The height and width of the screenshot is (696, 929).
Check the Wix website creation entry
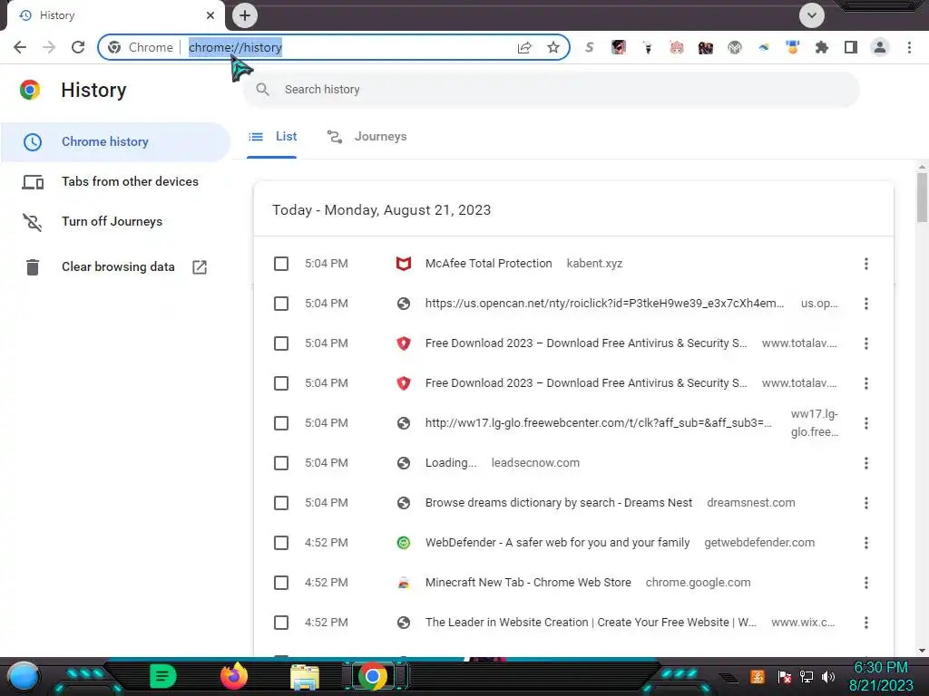pyautogui.click(x=281, y=623)
